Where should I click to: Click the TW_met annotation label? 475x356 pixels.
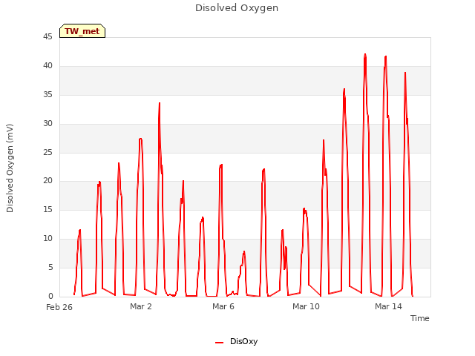(82, 31)
